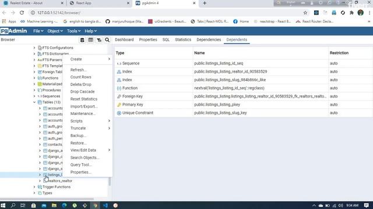
Task: Click the View Data table grid icon
Action: click(x=91, y=40)
